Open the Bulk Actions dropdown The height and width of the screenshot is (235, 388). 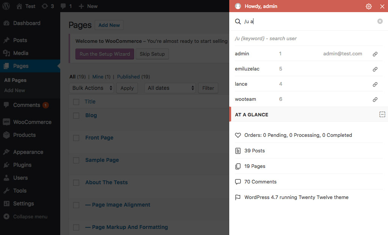click(93, 88)
